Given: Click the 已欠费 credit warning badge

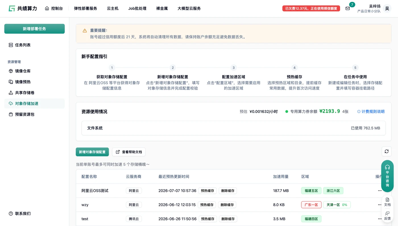Looking at the screenshot, I should coord(311,9).
